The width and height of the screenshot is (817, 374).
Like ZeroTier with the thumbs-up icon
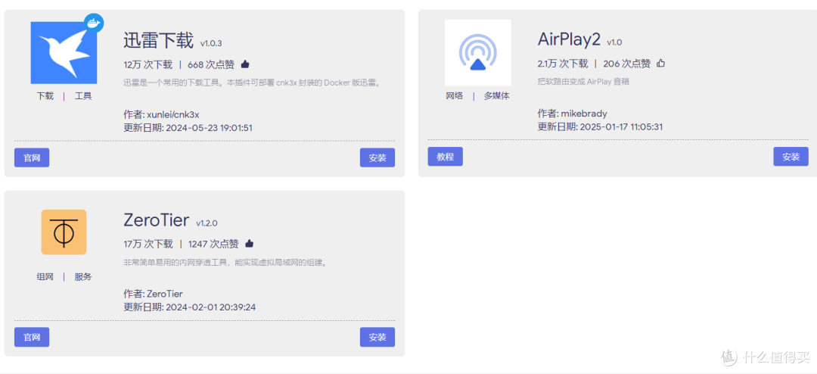click(249, 243)
